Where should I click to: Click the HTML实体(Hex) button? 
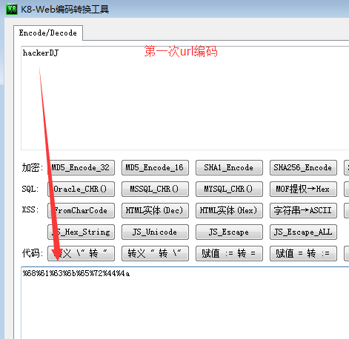[x=229, y=211]
